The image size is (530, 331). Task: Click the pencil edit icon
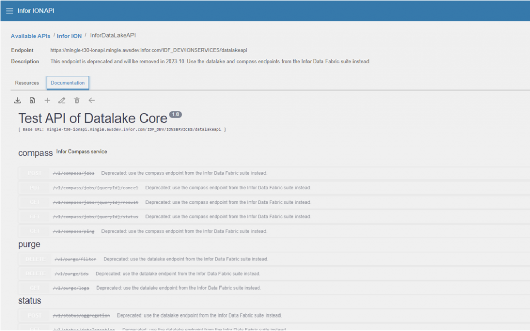click(x=62, y=101)
